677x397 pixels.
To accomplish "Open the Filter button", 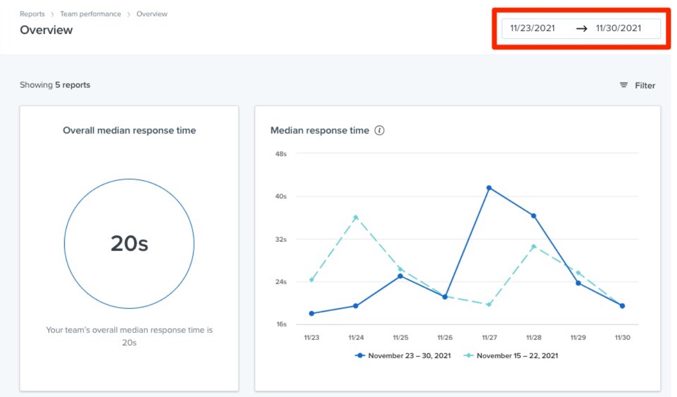I will click(x=637, y=85).
